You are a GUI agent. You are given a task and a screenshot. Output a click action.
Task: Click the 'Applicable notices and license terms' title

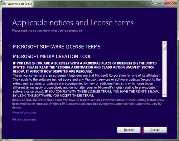[x=73, y=23]
